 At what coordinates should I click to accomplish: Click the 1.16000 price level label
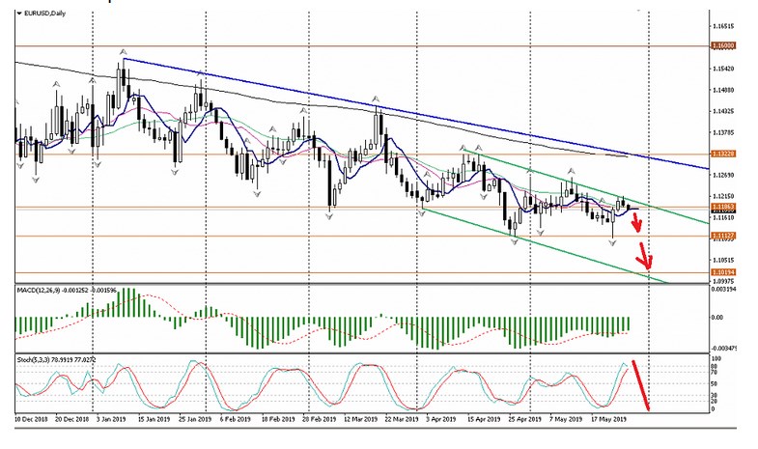tap(720, 45)
